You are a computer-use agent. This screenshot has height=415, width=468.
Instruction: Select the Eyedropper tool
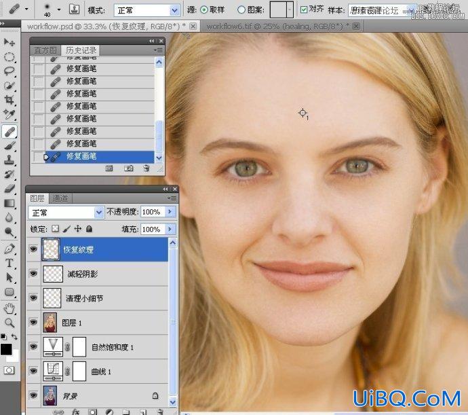9,115
